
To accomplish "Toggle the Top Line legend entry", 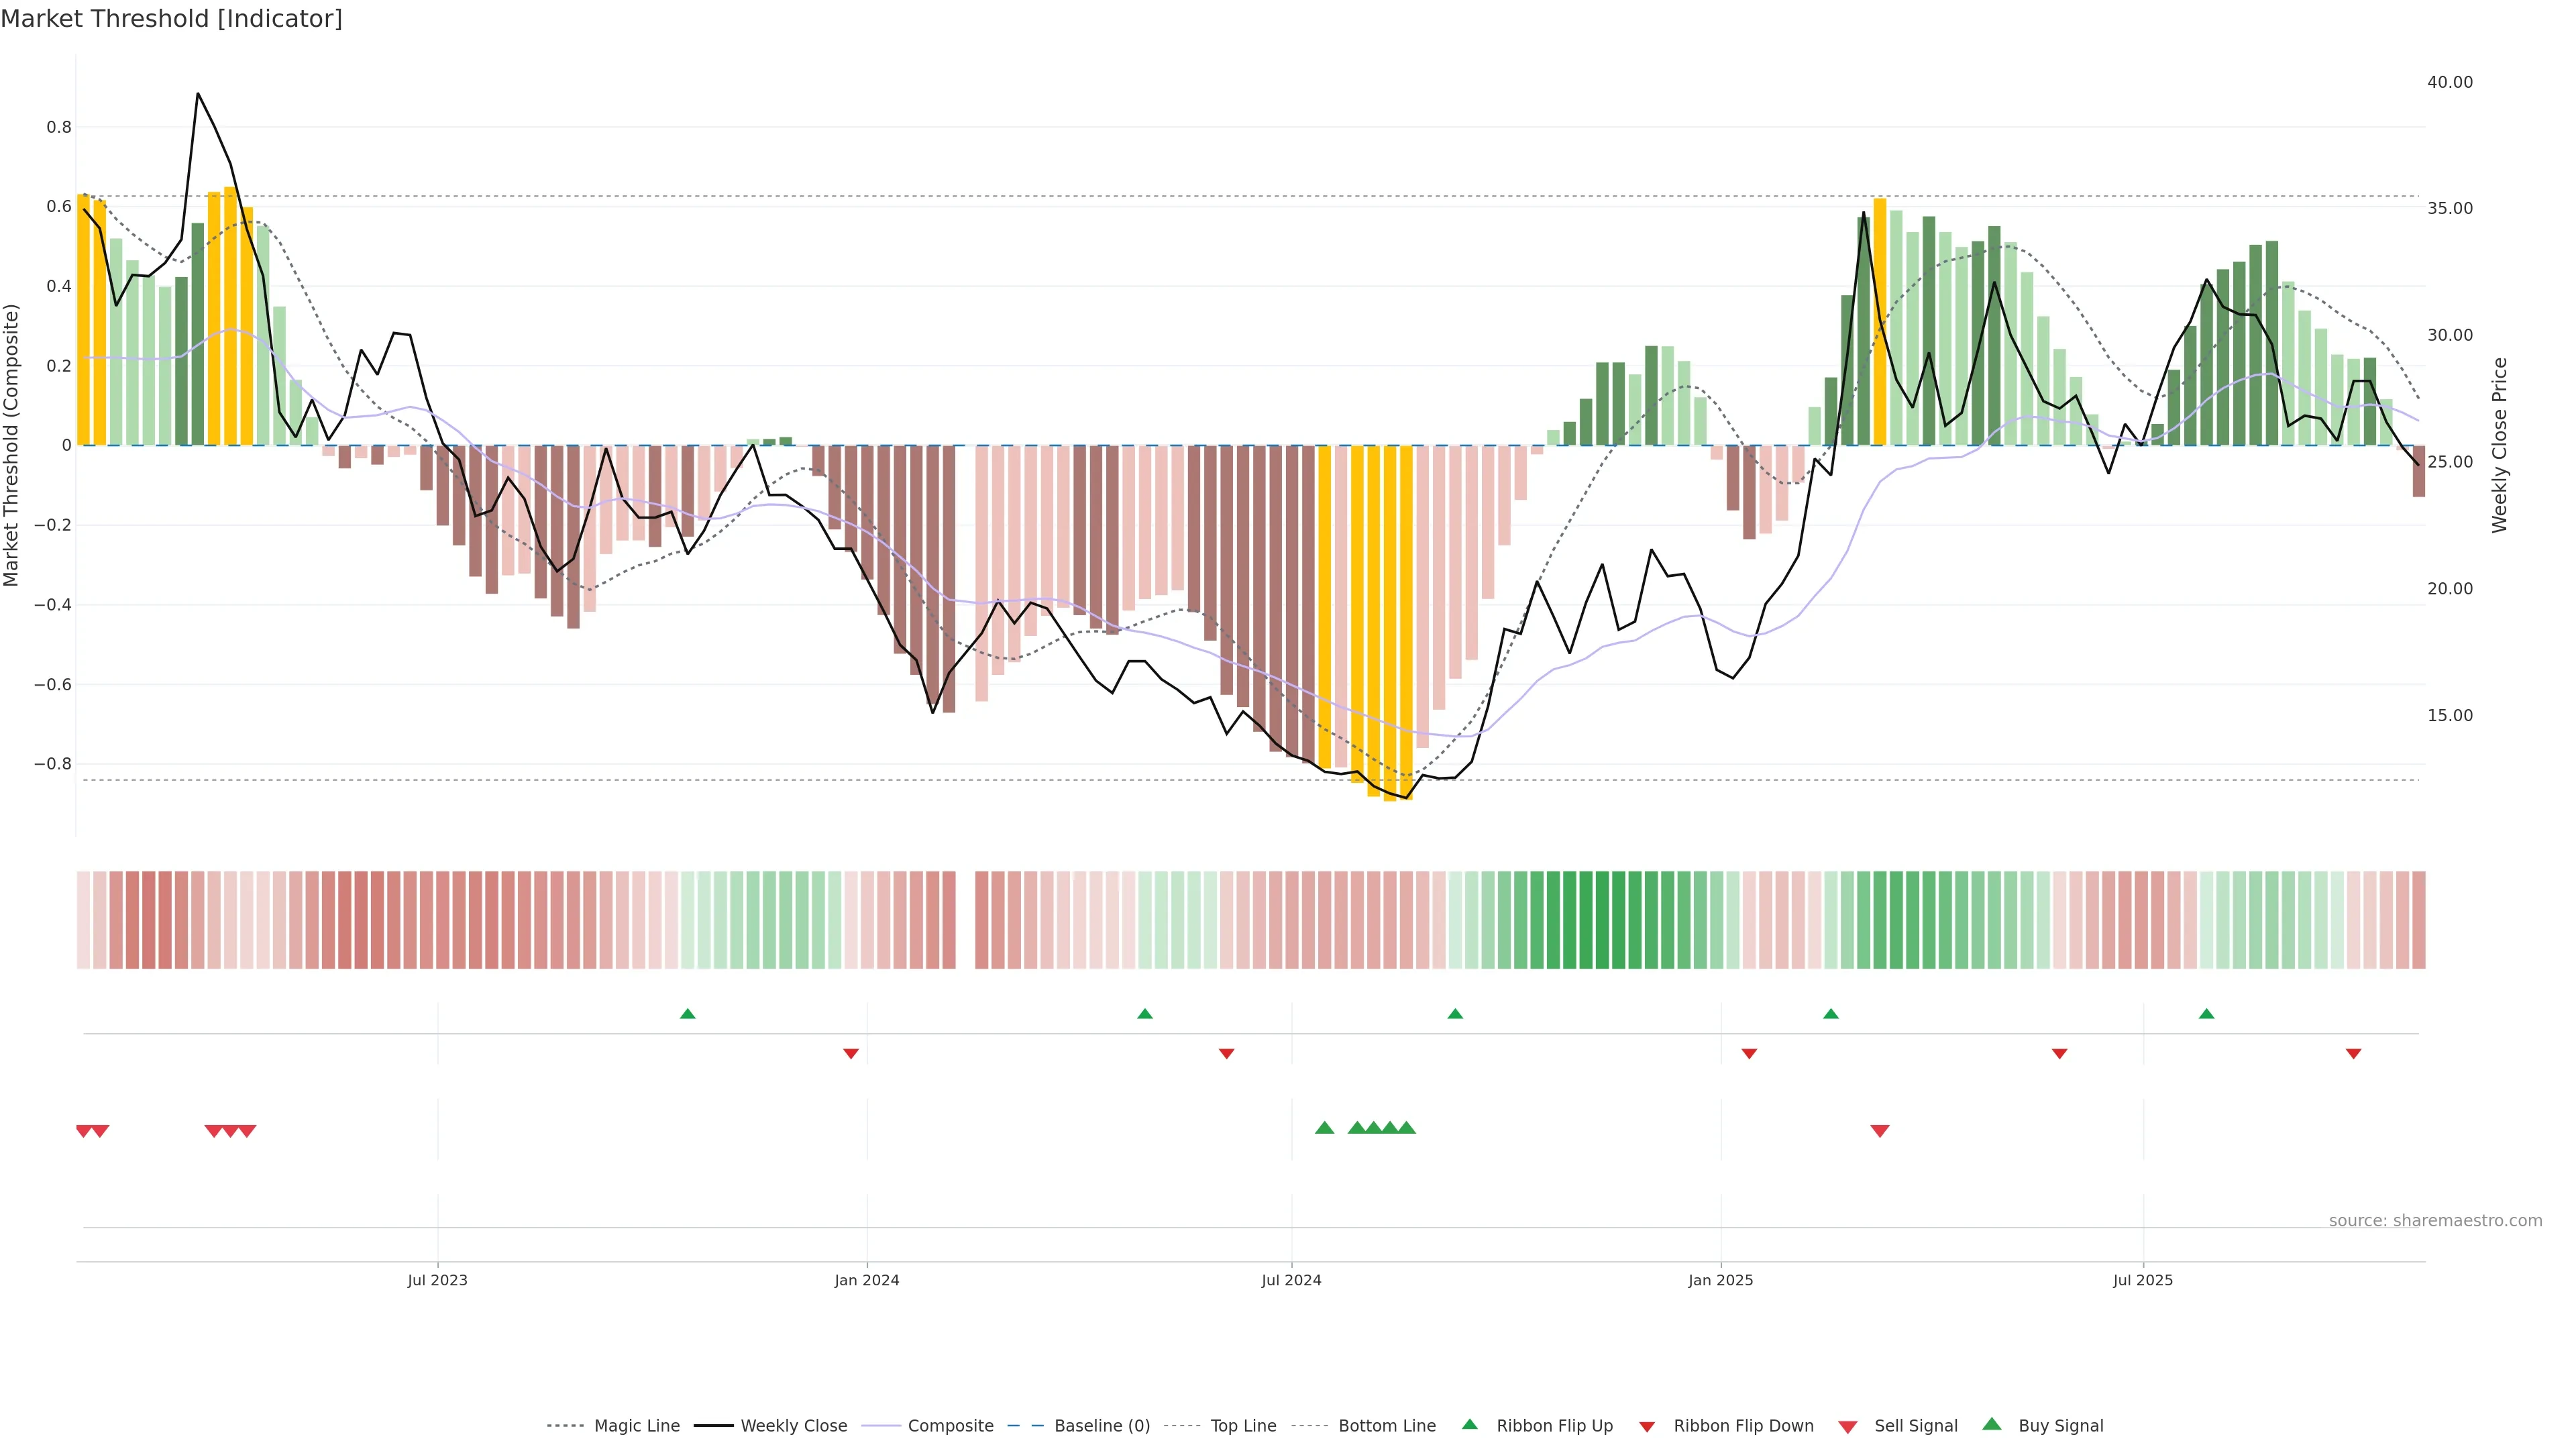I will pos(1243,1426).
